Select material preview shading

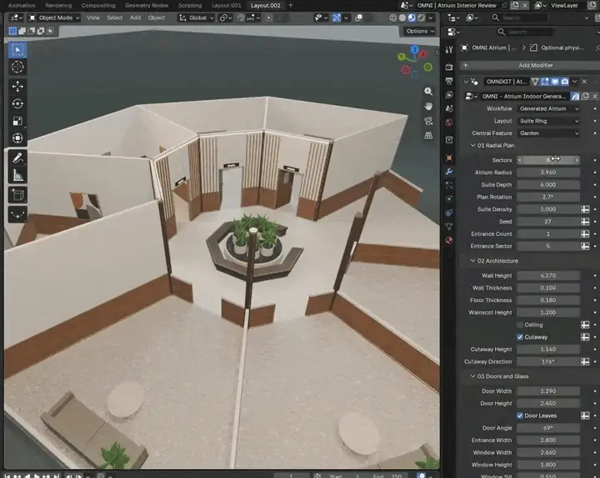click(412, 18)
